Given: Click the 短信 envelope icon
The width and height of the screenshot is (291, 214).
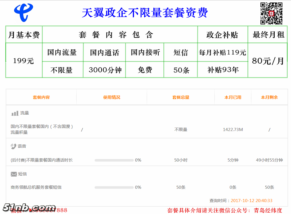Looking at the screenshot, I should click(14, 174).
